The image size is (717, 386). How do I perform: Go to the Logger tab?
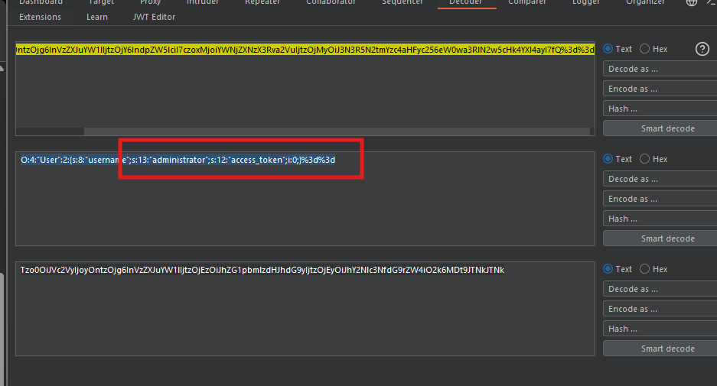pyautogui.click(x=585, y=3)
